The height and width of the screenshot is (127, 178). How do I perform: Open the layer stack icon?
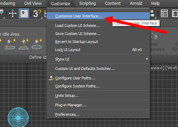tap(175, 13)
